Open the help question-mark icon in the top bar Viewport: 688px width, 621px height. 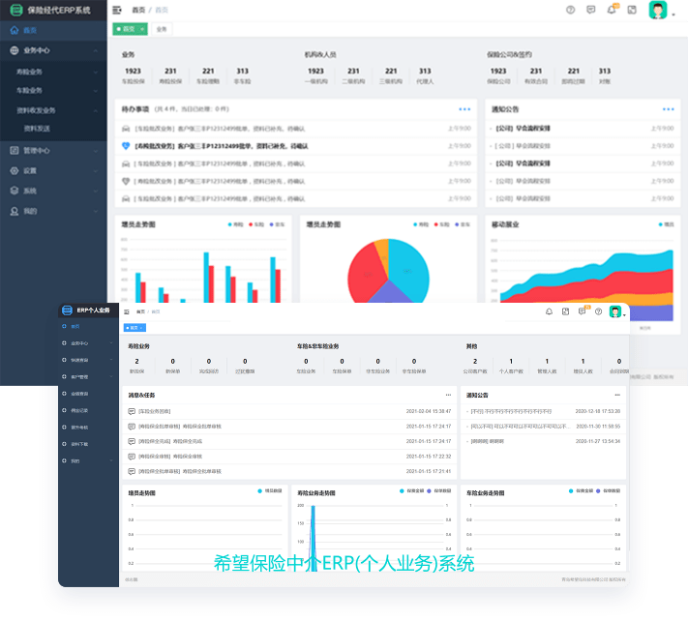pyautogui.click(x=570, y=10)
